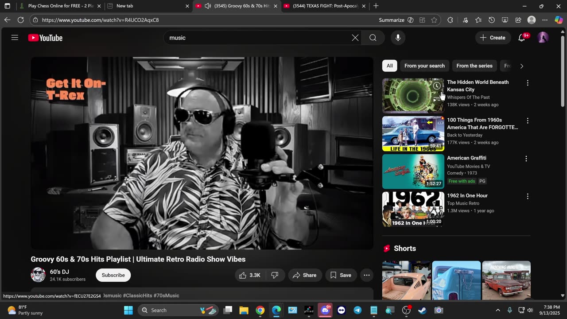Viewport: 567px width, 319px height.
Task: Open options menu for American Graffiti
Action: pyautogui.click(x=526, y=159)
